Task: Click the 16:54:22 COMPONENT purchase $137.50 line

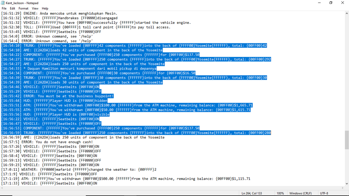Action: tap(100, 55)
